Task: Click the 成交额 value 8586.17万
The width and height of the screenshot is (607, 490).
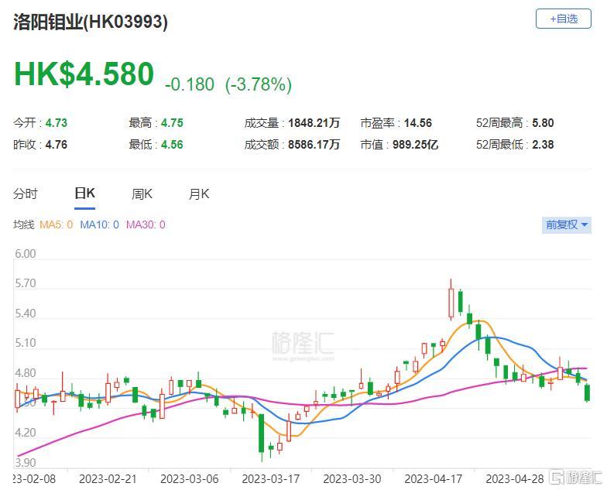Action: (x=314, y=145)
